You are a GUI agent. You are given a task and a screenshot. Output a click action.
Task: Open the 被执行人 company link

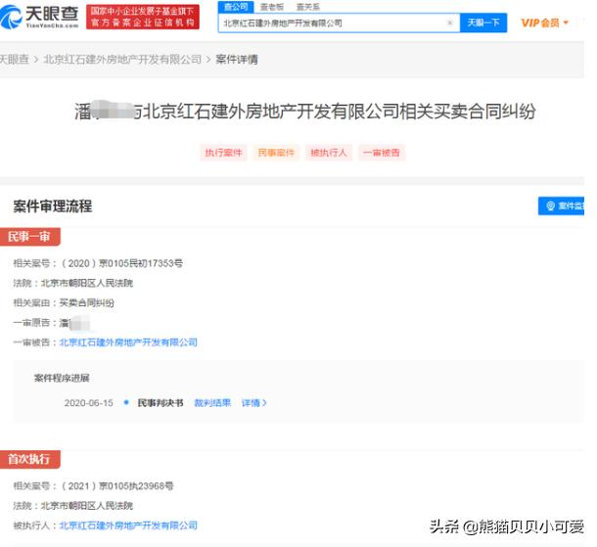pos(128,525)
